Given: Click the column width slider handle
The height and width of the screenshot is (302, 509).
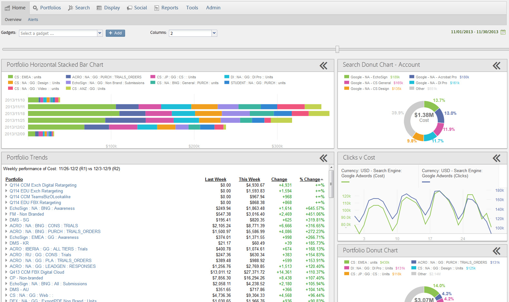Looking at the screenshot, I should (x=337, y=49).
